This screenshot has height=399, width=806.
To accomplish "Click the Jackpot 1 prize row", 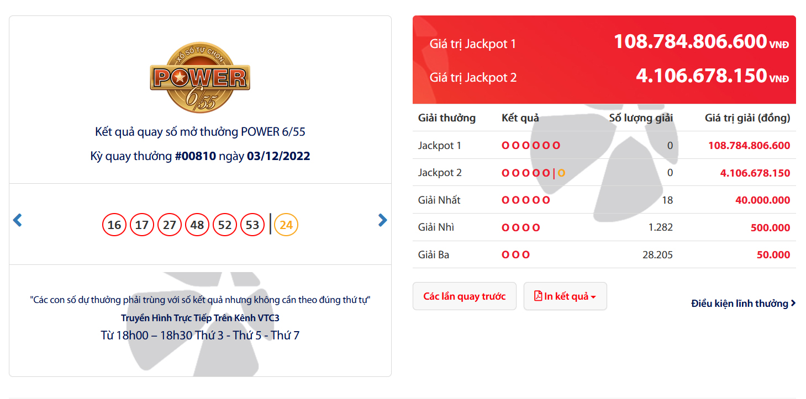I will pyautogui.click(x=604, y=145).
